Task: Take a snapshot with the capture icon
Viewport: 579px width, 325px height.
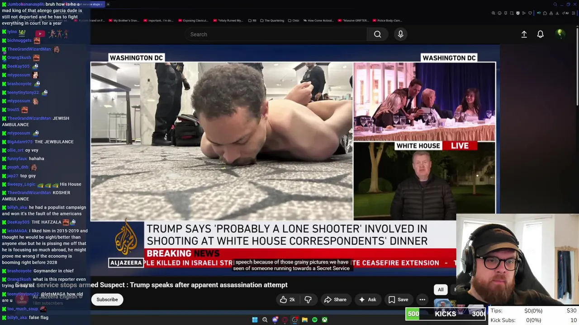Action: click(x=512, y=13)
